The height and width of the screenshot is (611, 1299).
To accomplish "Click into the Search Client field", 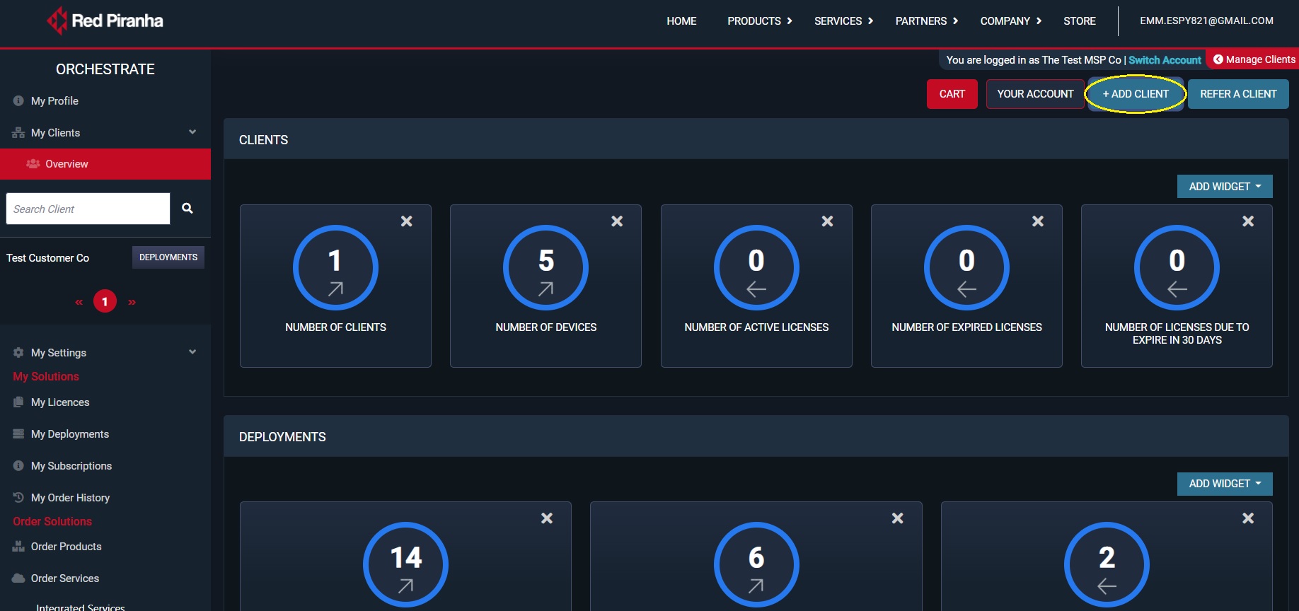I will 88,209.
